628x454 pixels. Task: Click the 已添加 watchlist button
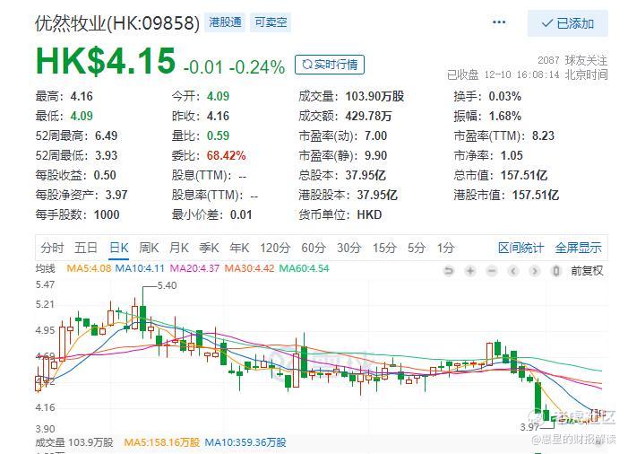click(567, 23)
